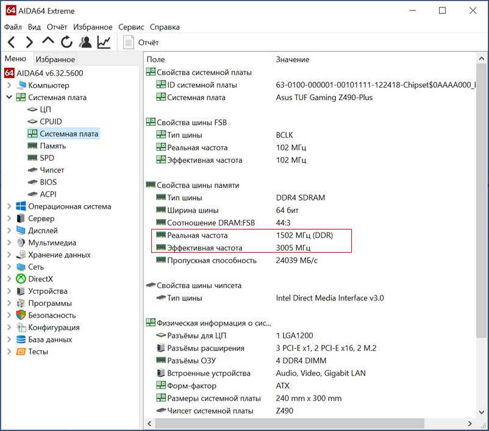Expand the Операционная система node

pyautogui.click(x=9, y=206)
